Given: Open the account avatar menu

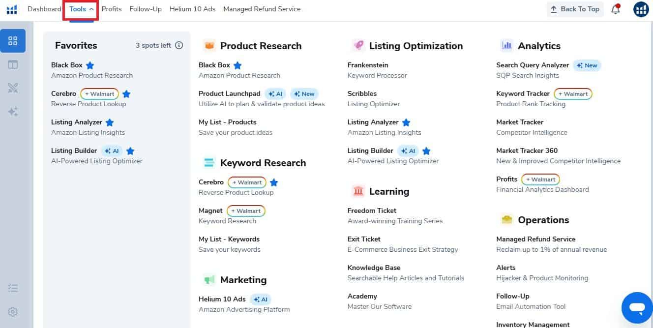Looking at the screenshot, I should click(641, 9).
